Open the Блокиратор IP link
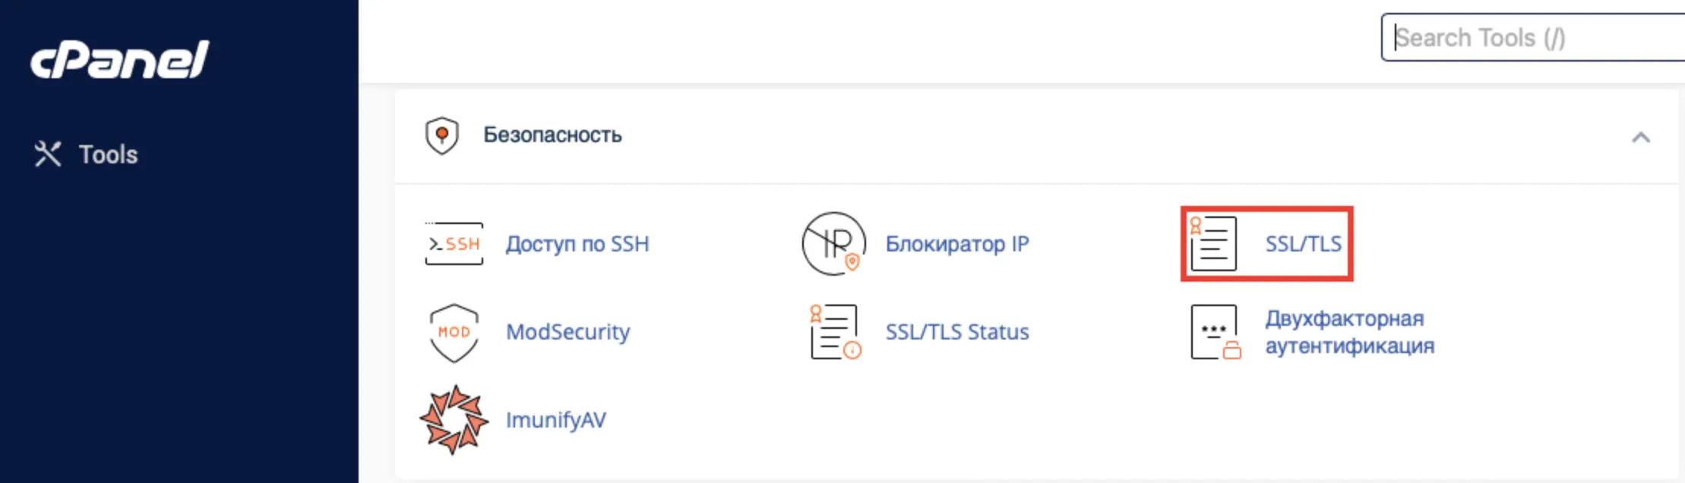The image size is (1685, 483). 957,244
